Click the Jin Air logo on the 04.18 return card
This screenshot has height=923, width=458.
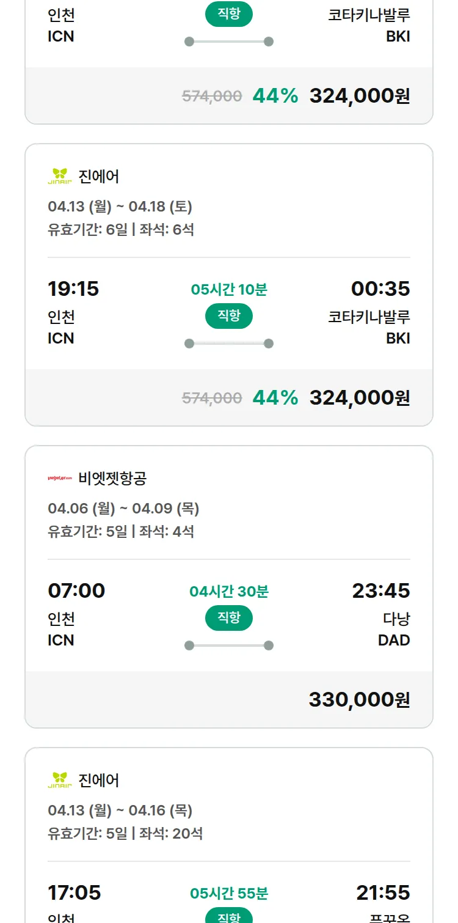tap(60, 176)
